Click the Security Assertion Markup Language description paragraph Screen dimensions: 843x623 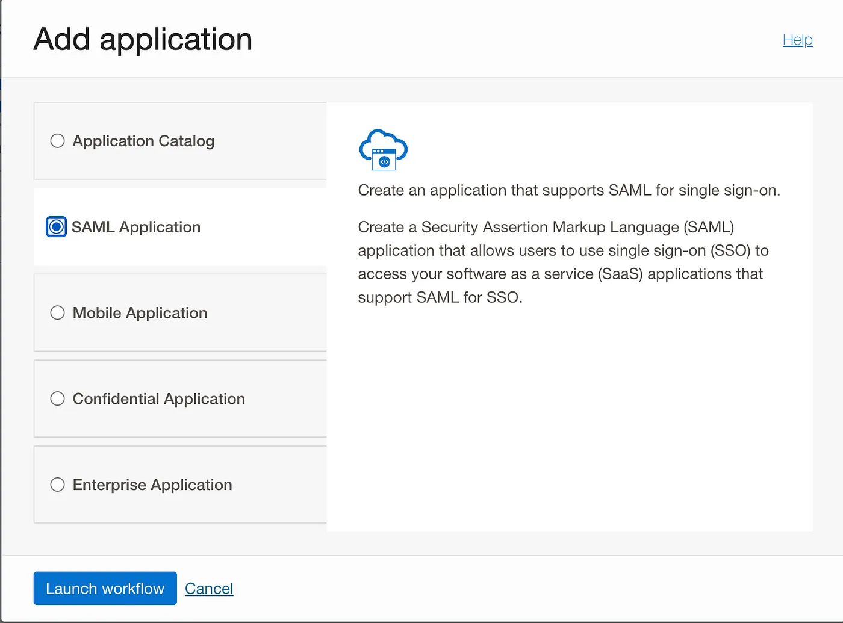(x=563, y=262)
